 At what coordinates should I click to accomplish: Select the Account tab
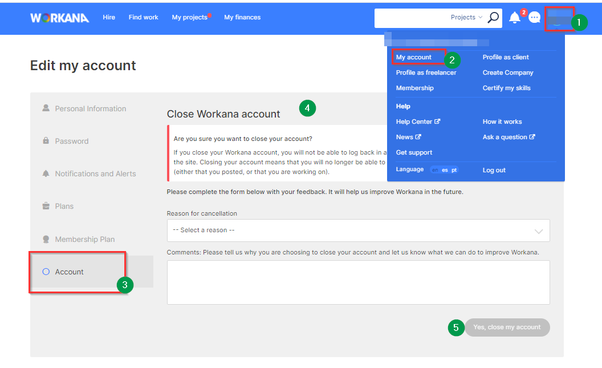(x=91, y=272)
